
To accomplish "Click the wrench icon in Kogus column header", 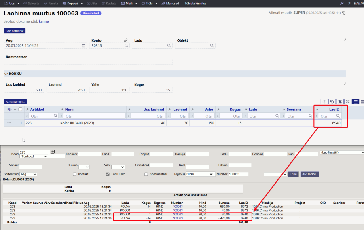I will coord(218,109).
